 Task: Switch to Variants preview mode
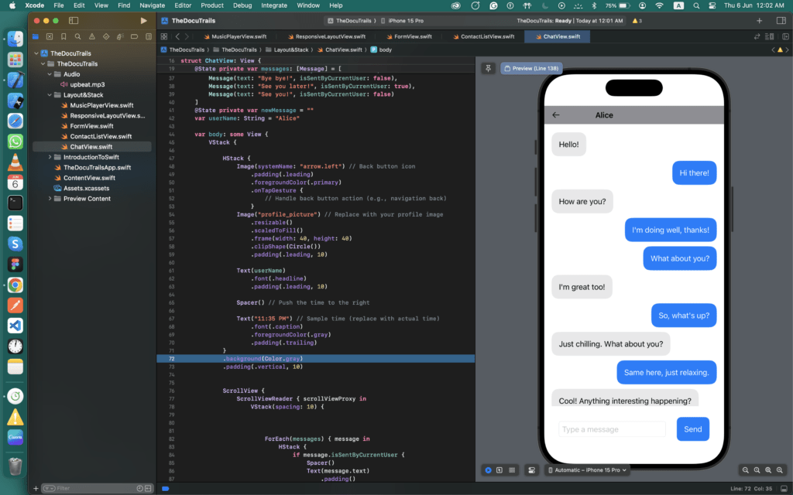(512, 469)
